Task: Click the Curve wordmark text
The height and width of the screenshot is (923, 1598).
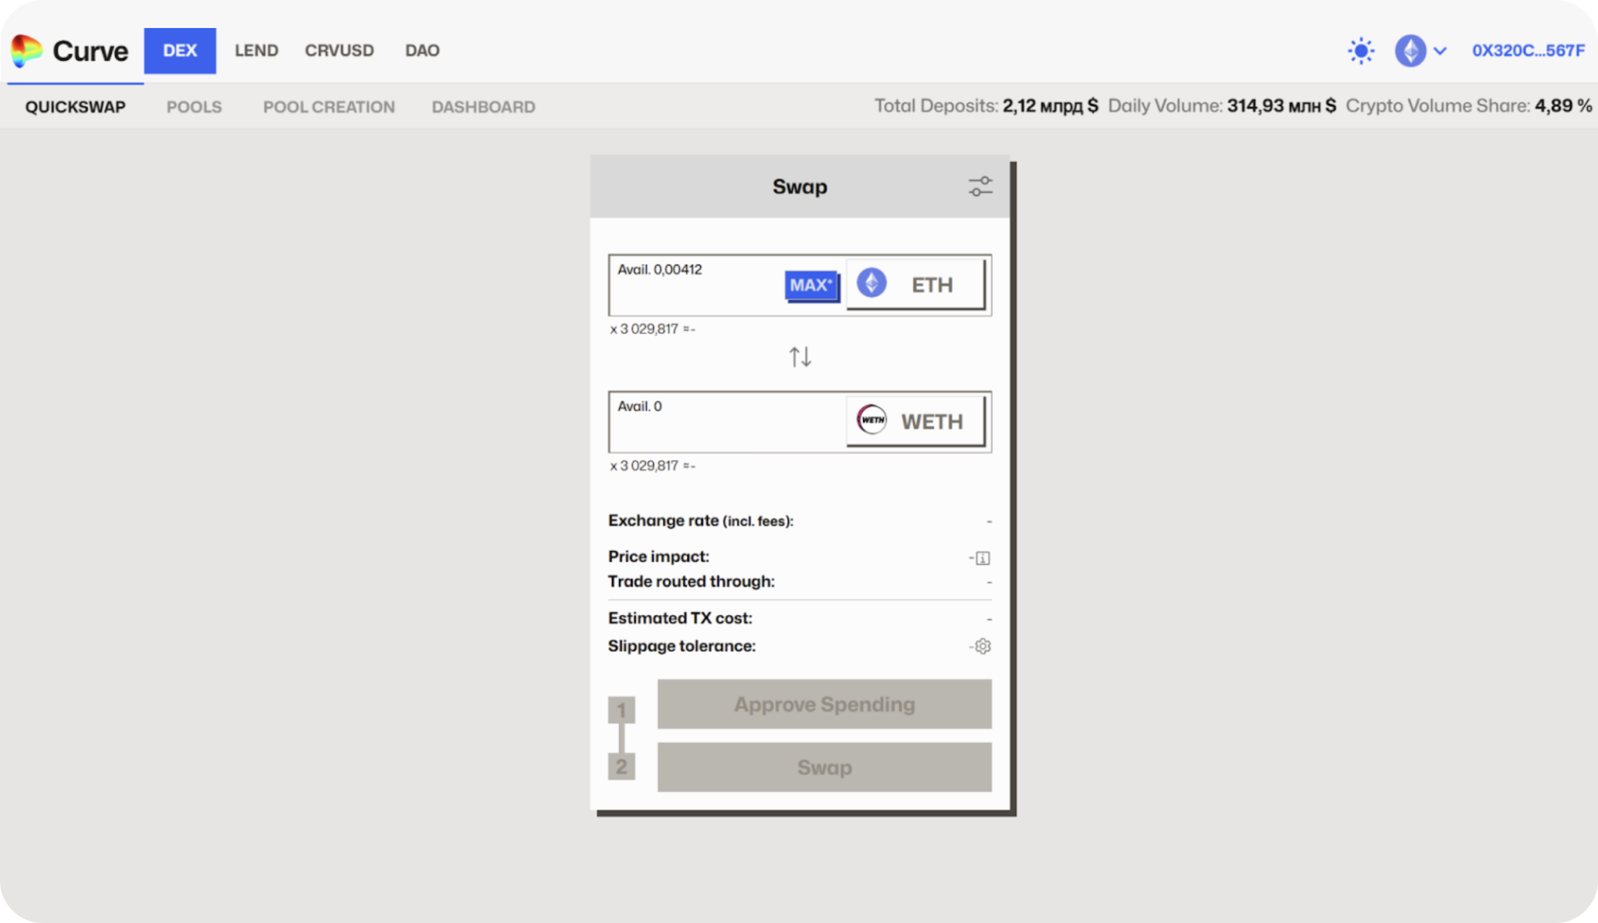Action: coord(90,51)
